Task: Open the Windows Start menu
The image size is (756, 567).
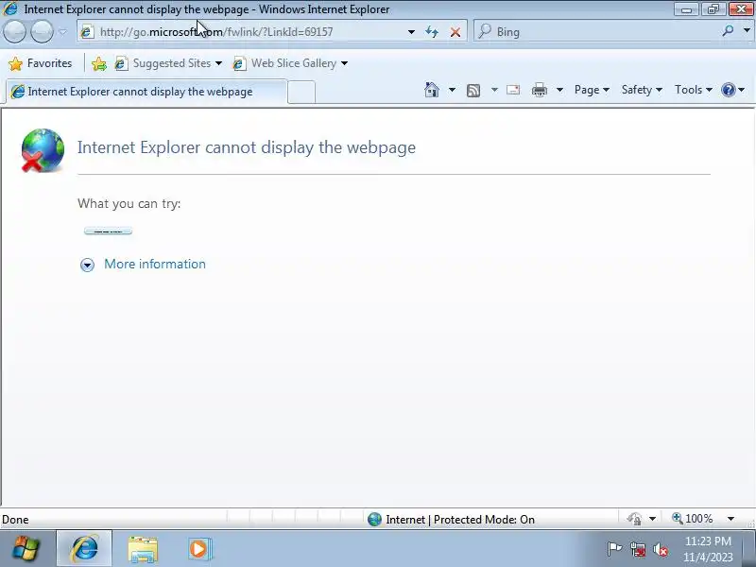Action: [x=26, y=549]
